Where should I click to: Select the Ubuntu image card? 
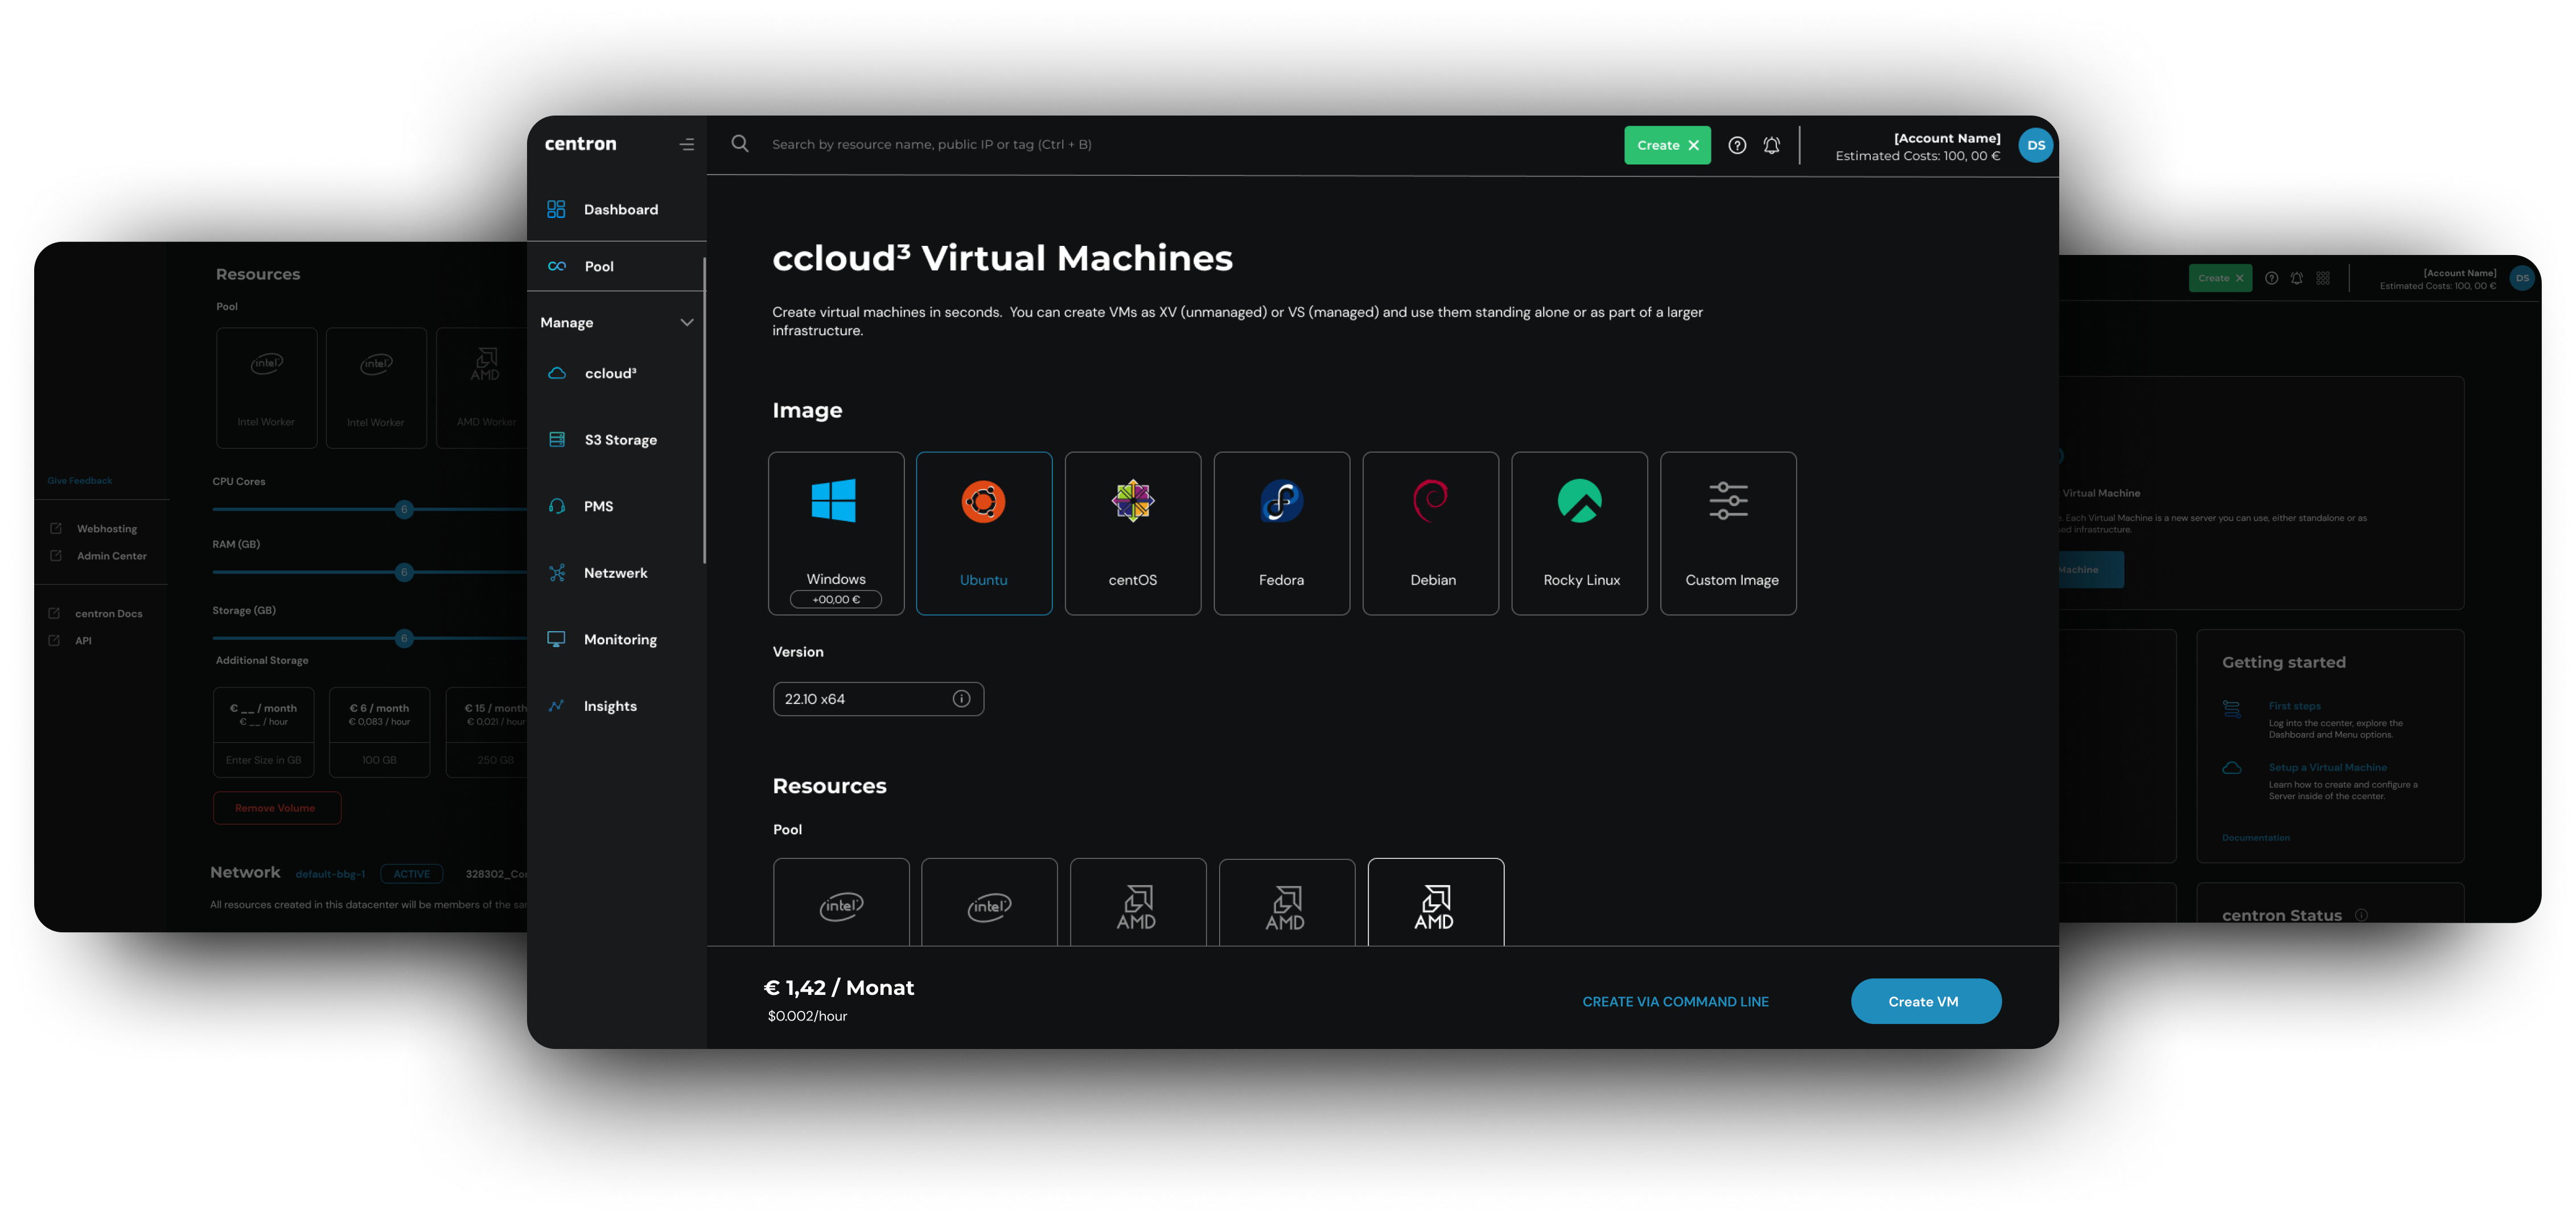tap(984, 533)
